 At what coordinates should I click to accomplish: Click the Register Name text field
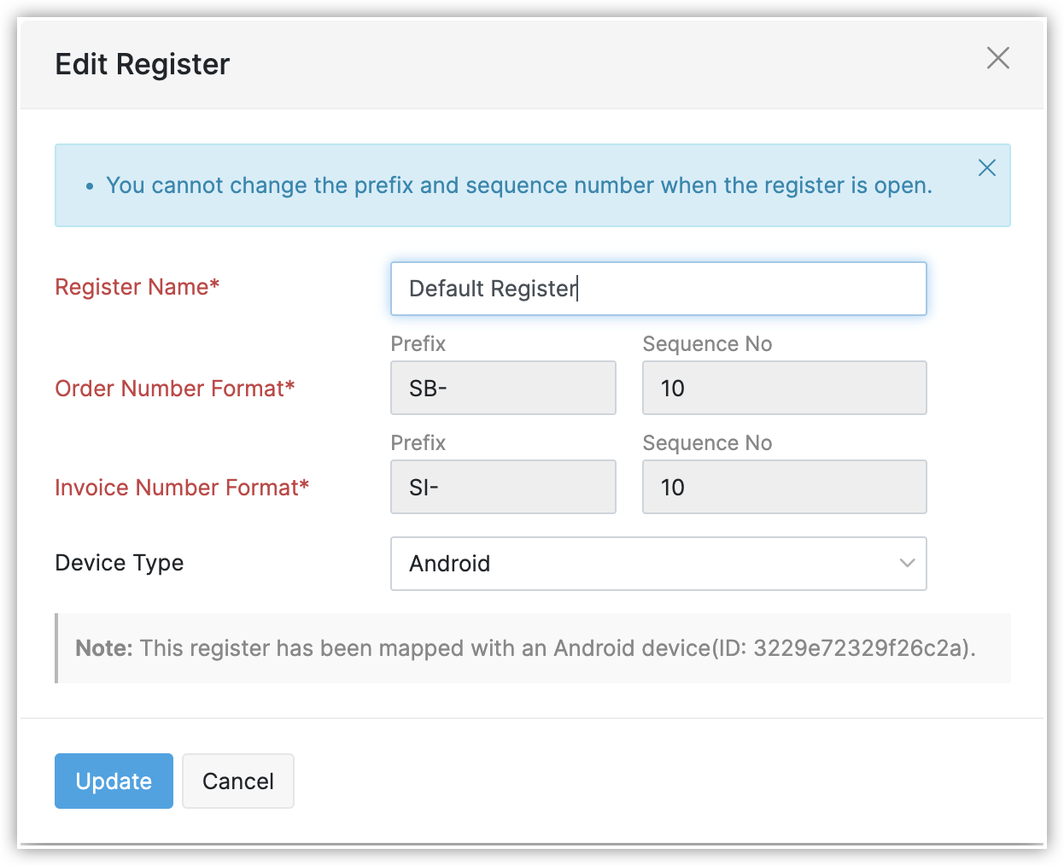click(658, 289)
